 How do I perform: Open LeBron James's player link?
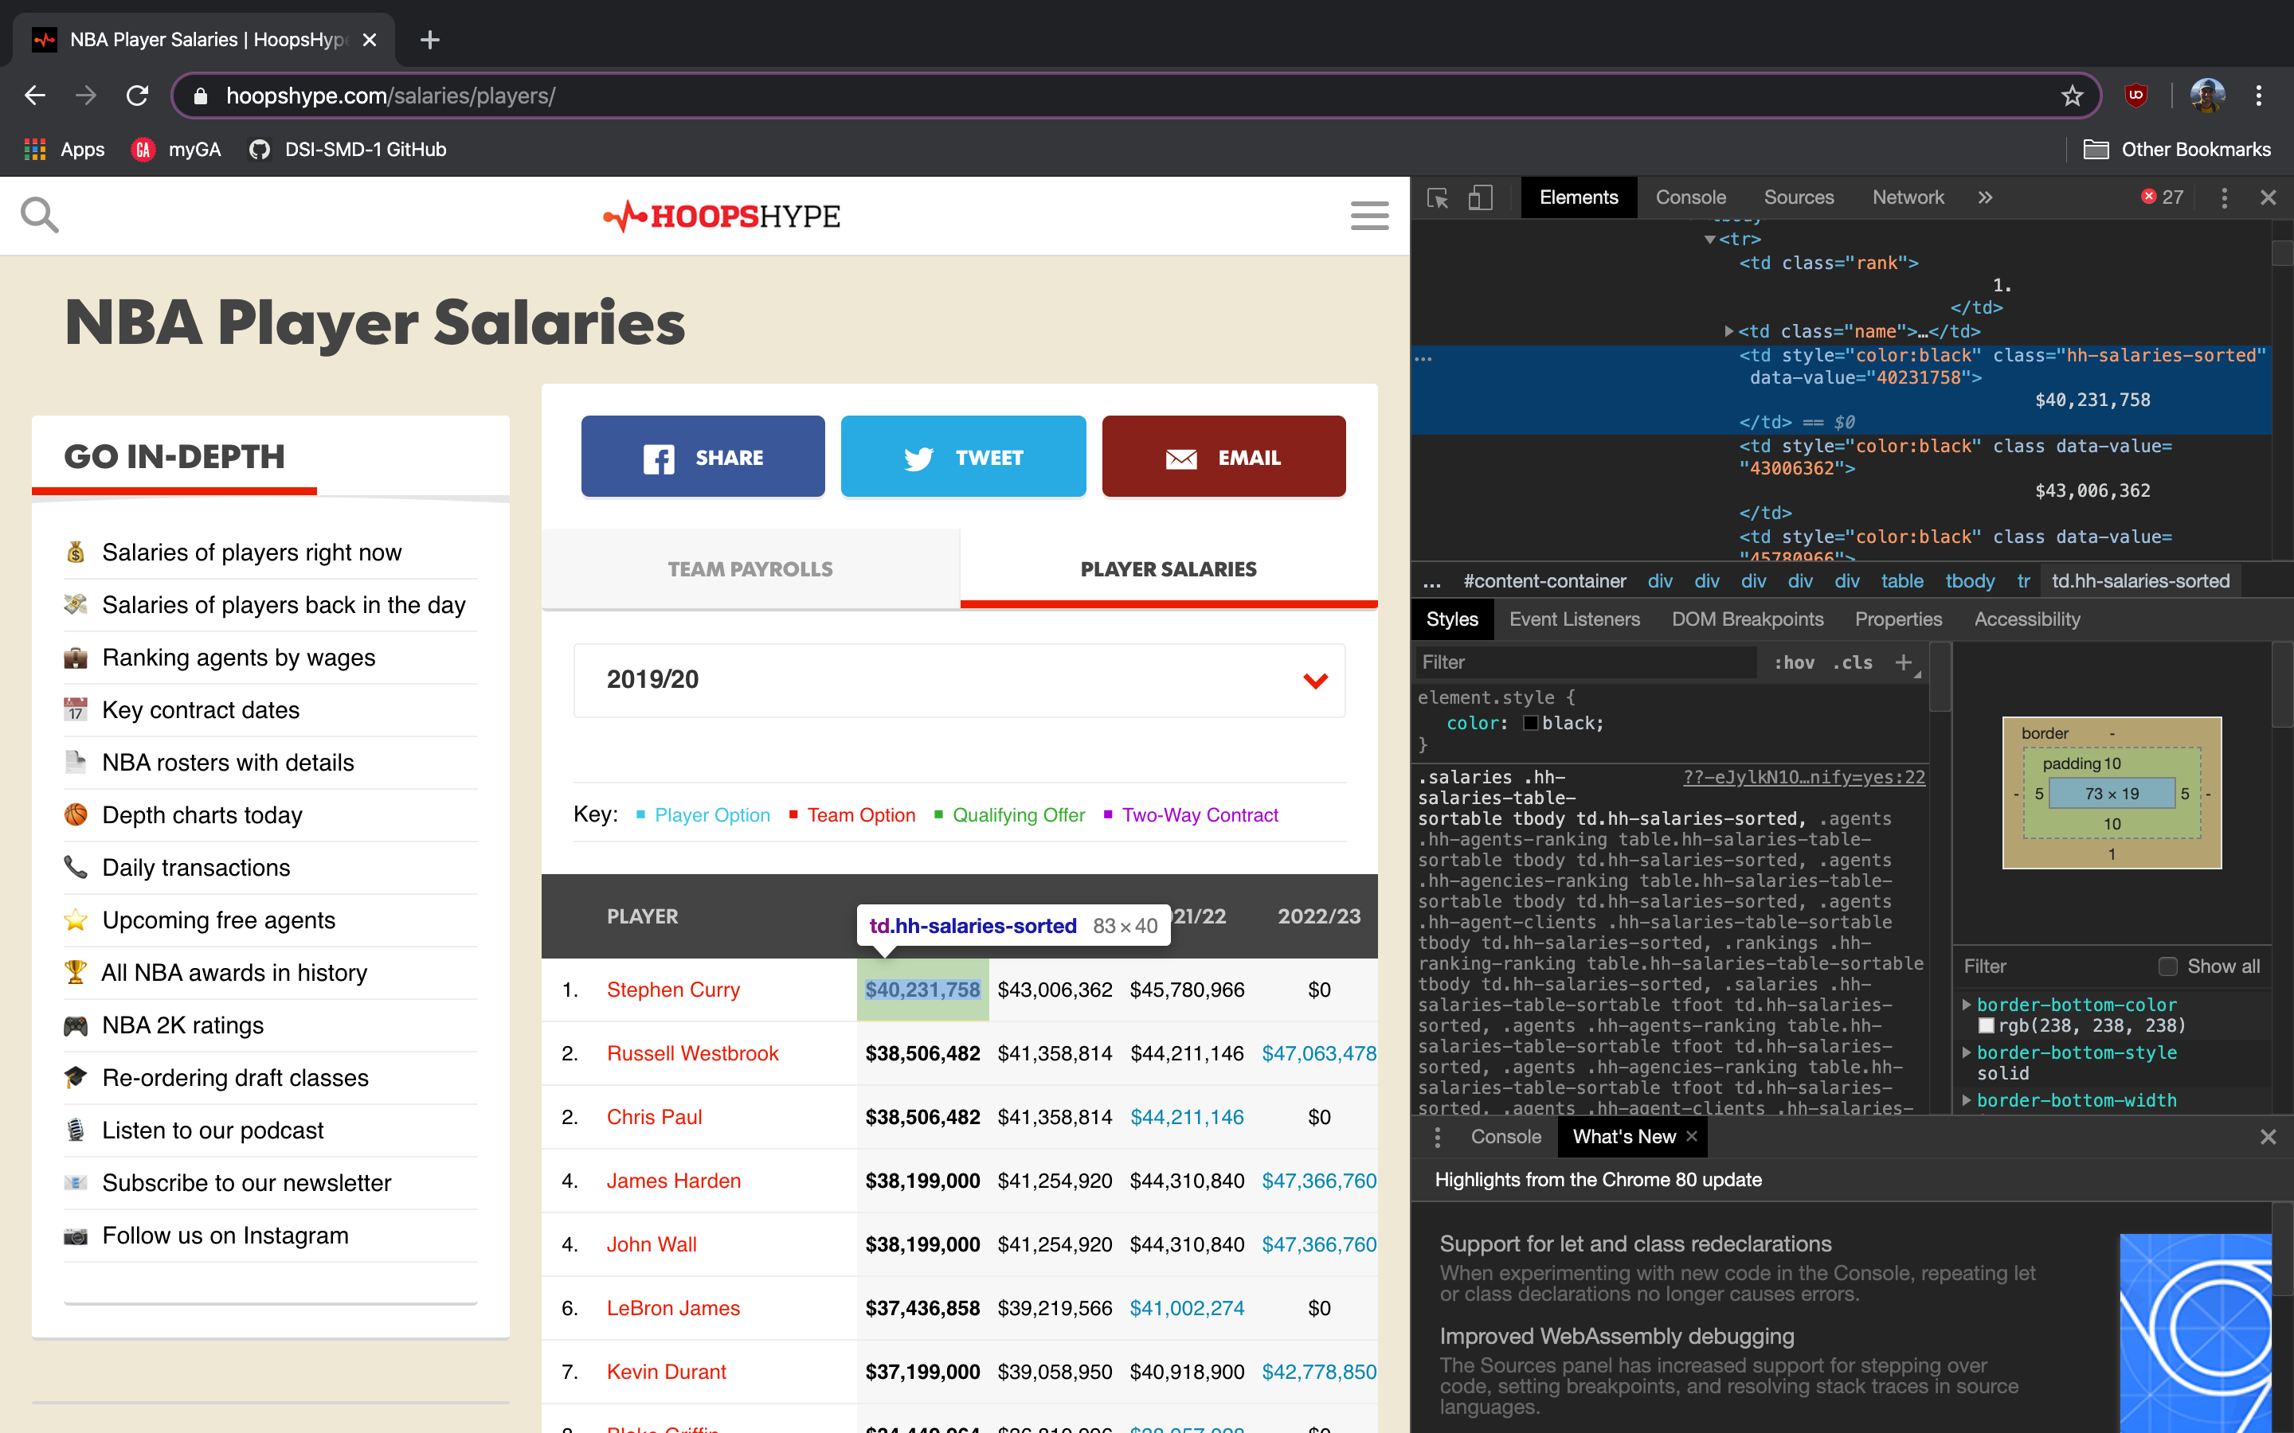[x=673, y=1308]
